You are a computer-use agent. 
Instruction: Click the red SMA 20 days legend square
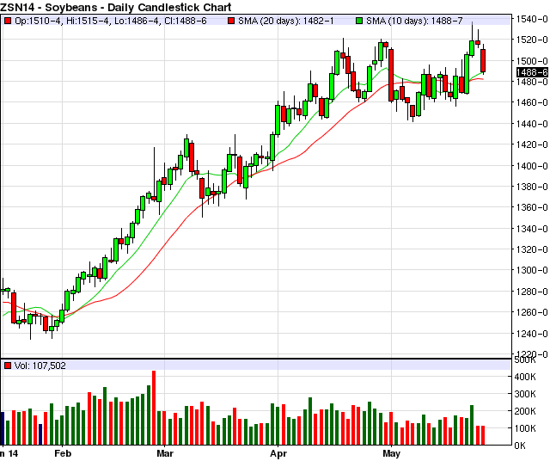click(x=231, y=21)
